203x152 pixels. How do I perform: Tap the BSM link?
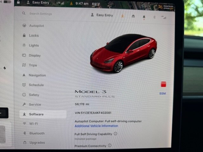tap(162, 93)
